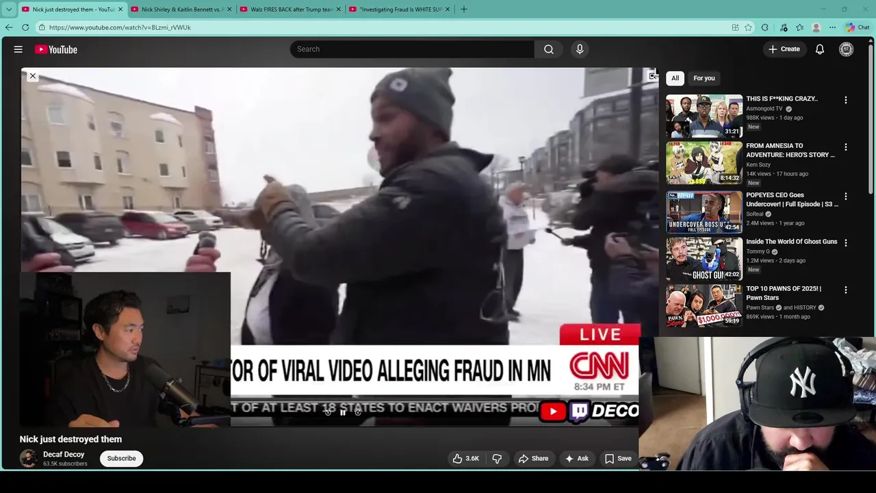Play the Ghost Guns thumbnail
876x493 pixels.
704,259
